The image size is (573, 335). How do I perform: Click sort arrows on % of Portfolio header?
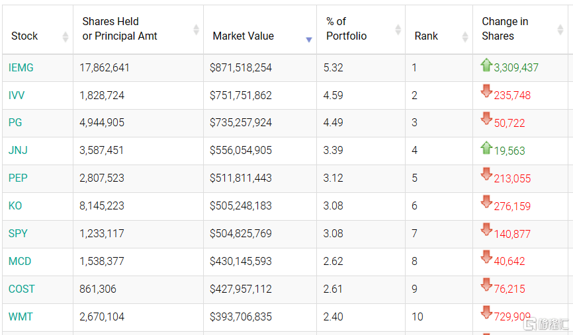[398, 29]
